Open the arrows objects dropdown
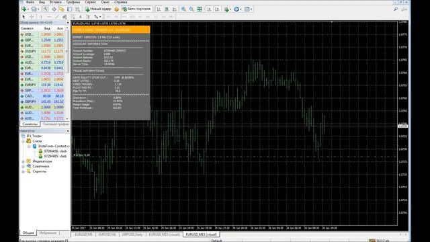The height and width of the screenshot is (242, 430). point(100,17)
